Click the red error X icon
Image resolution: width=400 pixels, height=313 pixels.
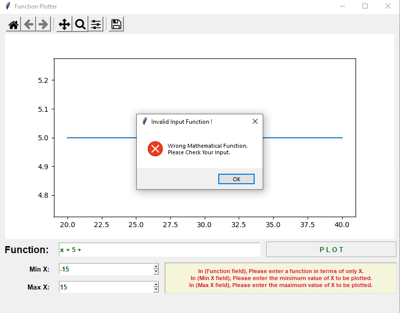tap(155, 149)
